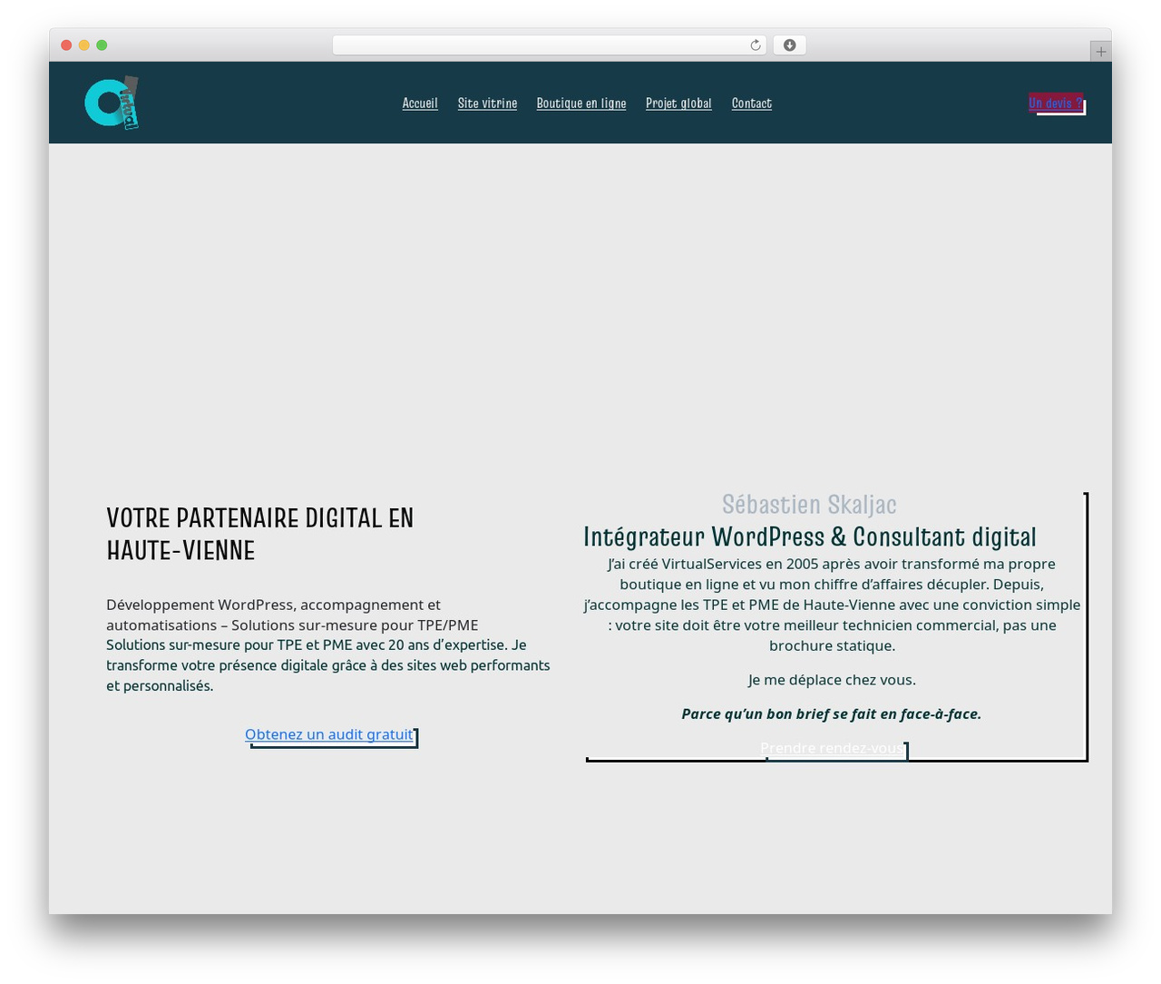Open the Contact menu item
The image size is (1161, 984).
point(752,103)
